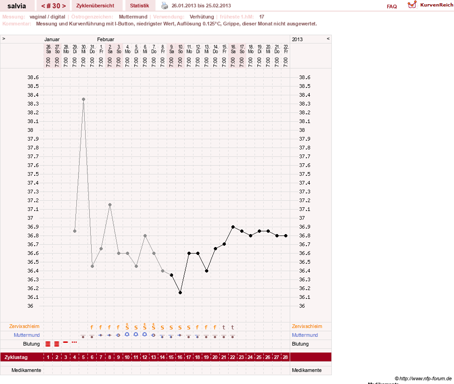Click the date header 14. Do
The image size is (454, 384).
pos(215,49)
